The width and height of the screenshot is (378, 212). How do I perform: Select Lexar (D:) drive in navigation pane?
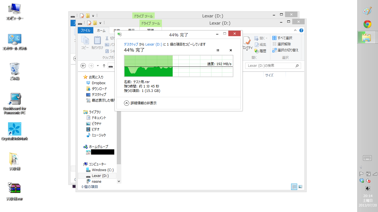[x=97, y=176]
